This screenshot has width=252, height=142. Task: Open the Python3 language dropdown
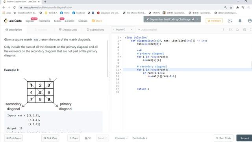click(x=123, y=30)
